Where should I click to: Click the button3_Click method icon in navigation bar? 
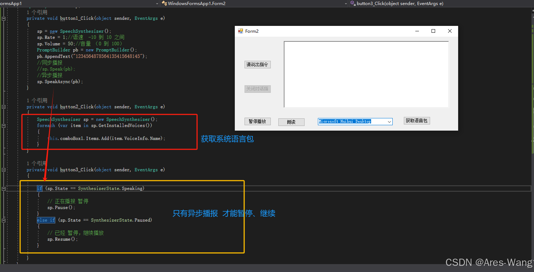(x=353, y=3)
